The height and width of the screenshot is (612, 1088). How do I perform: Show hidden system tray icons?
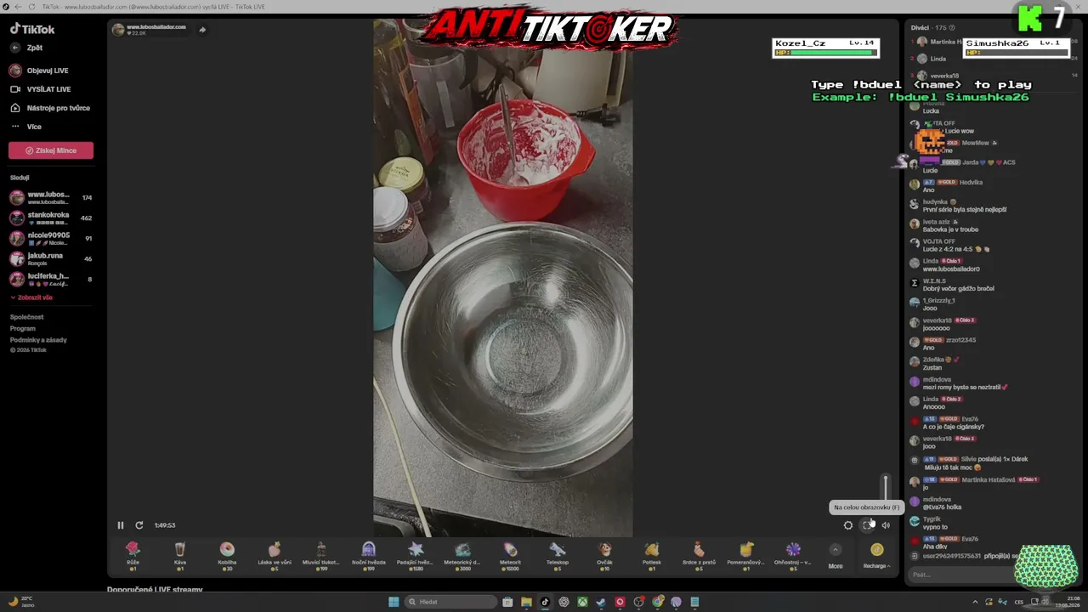tap(975, 602)
